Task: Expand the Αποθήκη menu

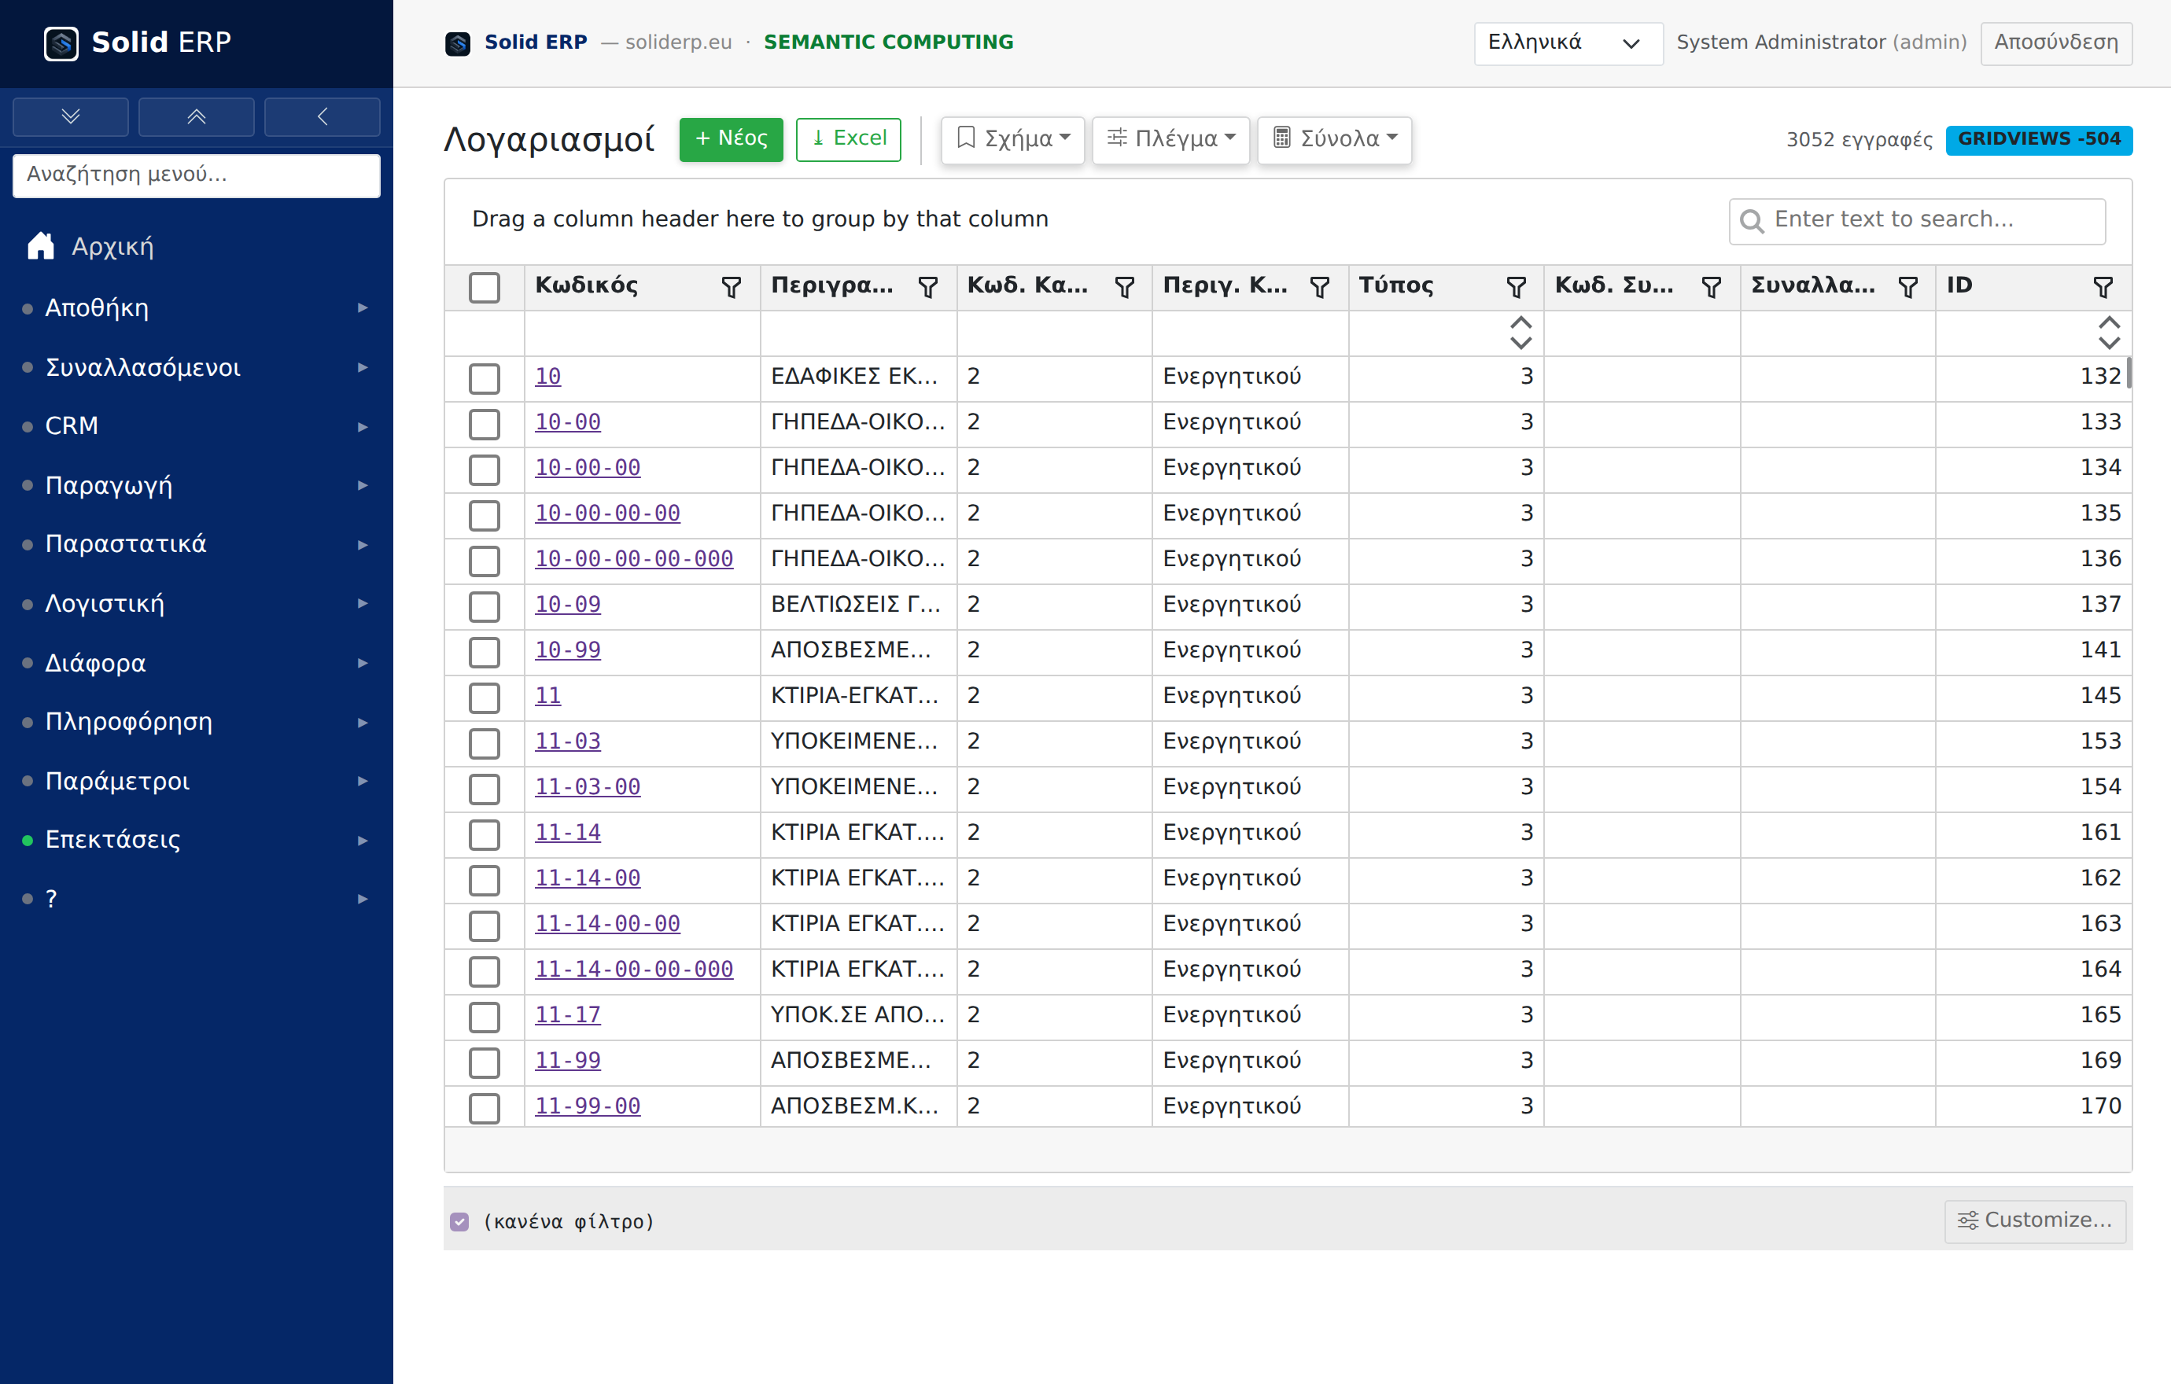Action: (197, 308)
